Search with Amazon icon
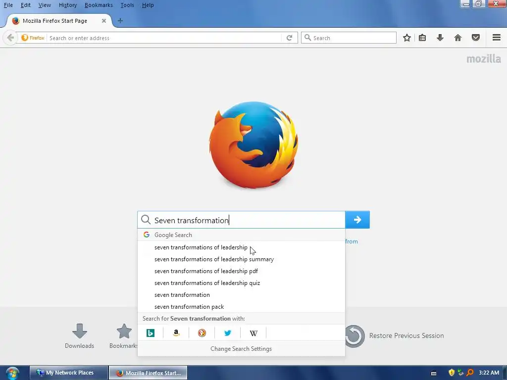The image size is (507, 380). [176, 333]
